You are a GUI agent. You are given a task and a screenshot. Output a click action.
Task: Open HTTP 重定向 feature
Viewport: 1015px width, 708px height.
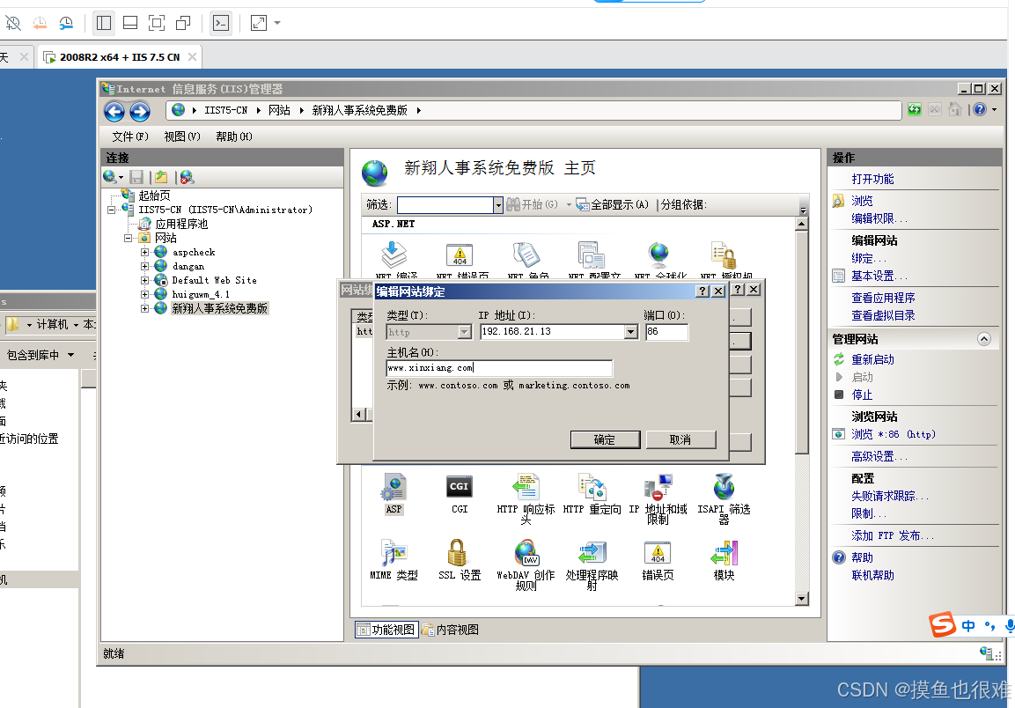pos(592,494)
